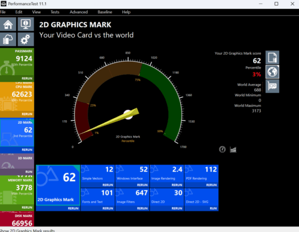
Task: Click the cloud baseline upload icon
Action: tap(8, 39)
